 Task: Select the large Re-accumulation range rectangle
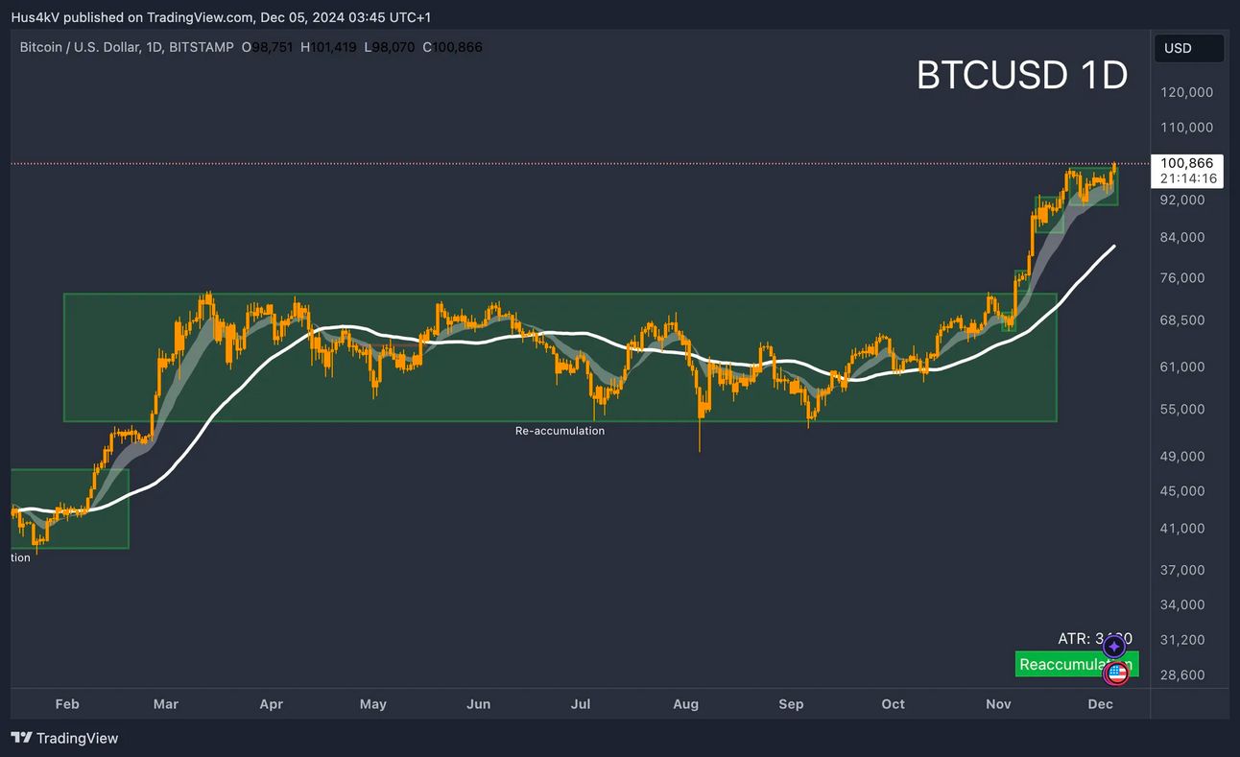(560, 357)
